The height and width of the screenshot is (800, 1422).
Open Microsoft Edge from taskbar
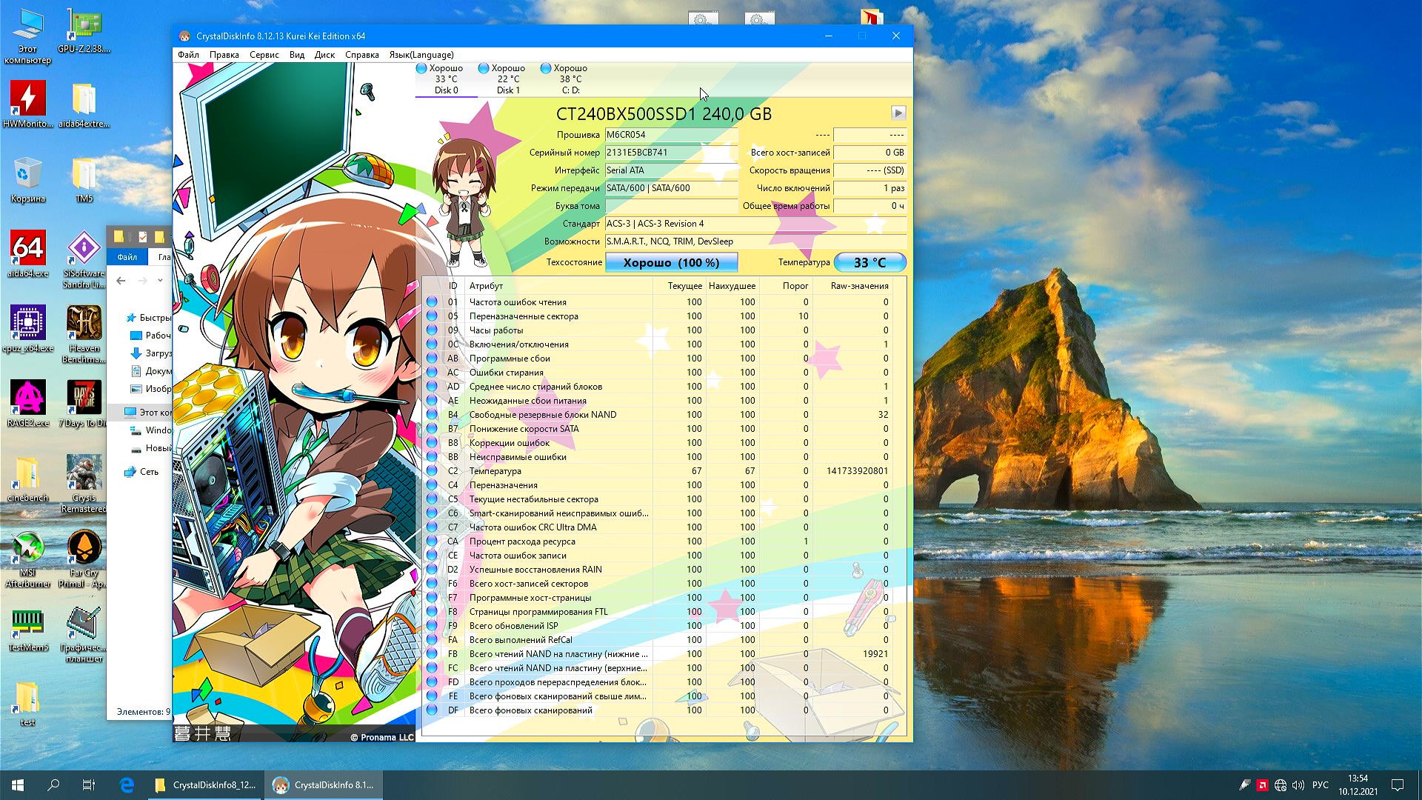[127, 785]
